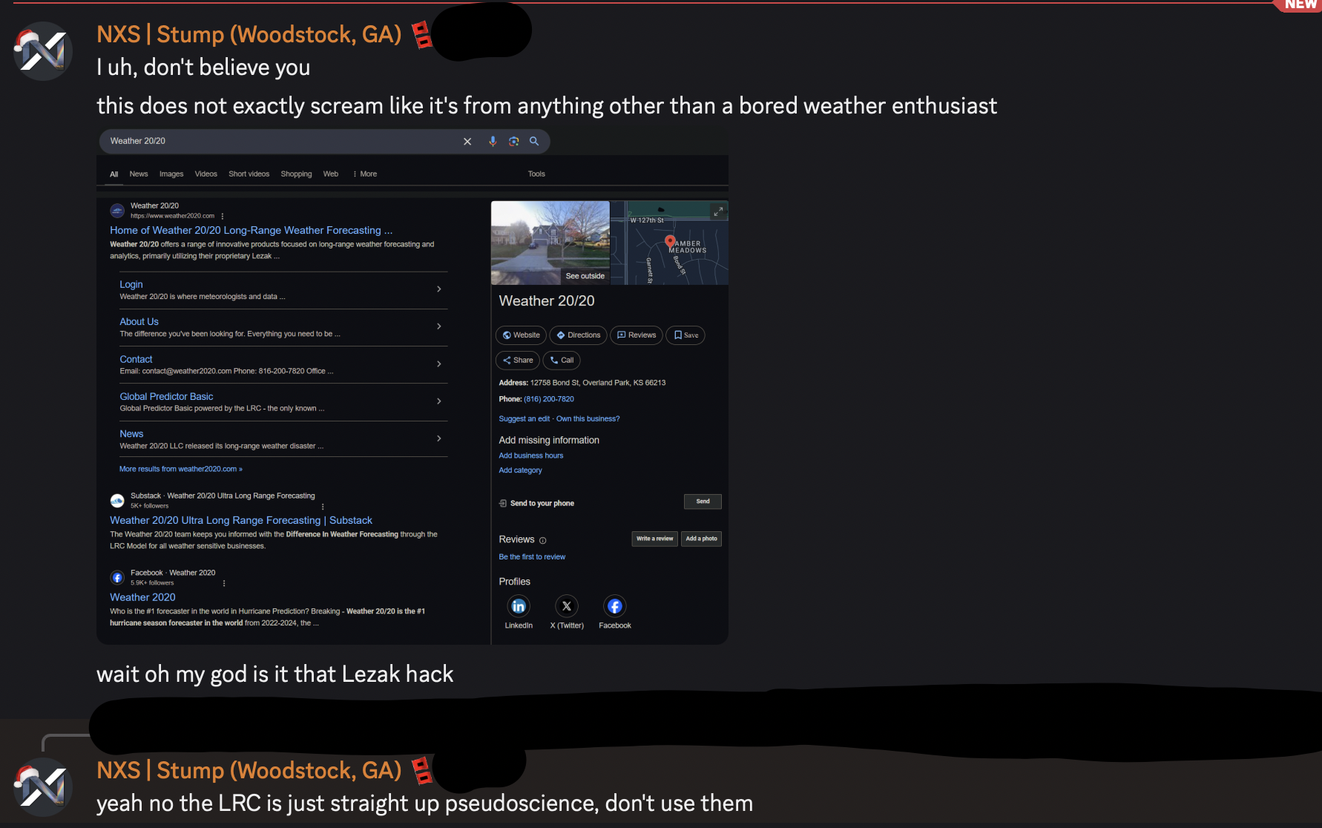Expand the Global Predictor Basic chevron

click(439, 401)
